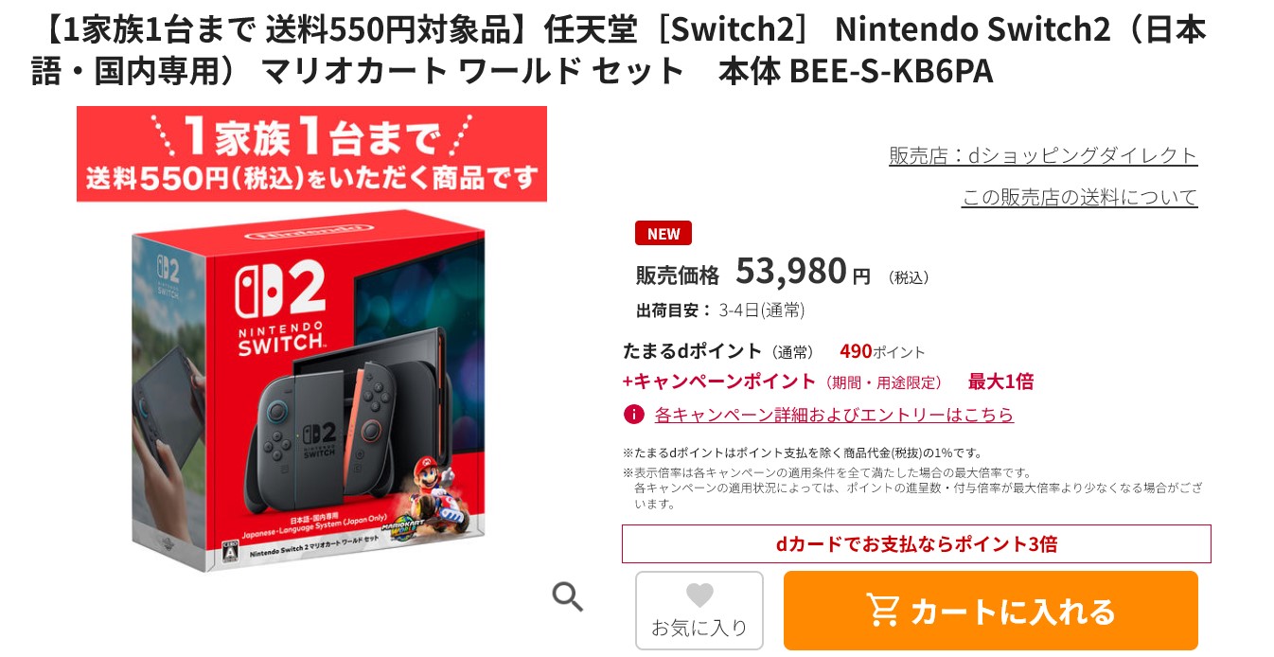Click the 53,980 円 sale price
The width and height of the screenshot is (1274, 657).
pyautogui.click(x=803, y=273)
